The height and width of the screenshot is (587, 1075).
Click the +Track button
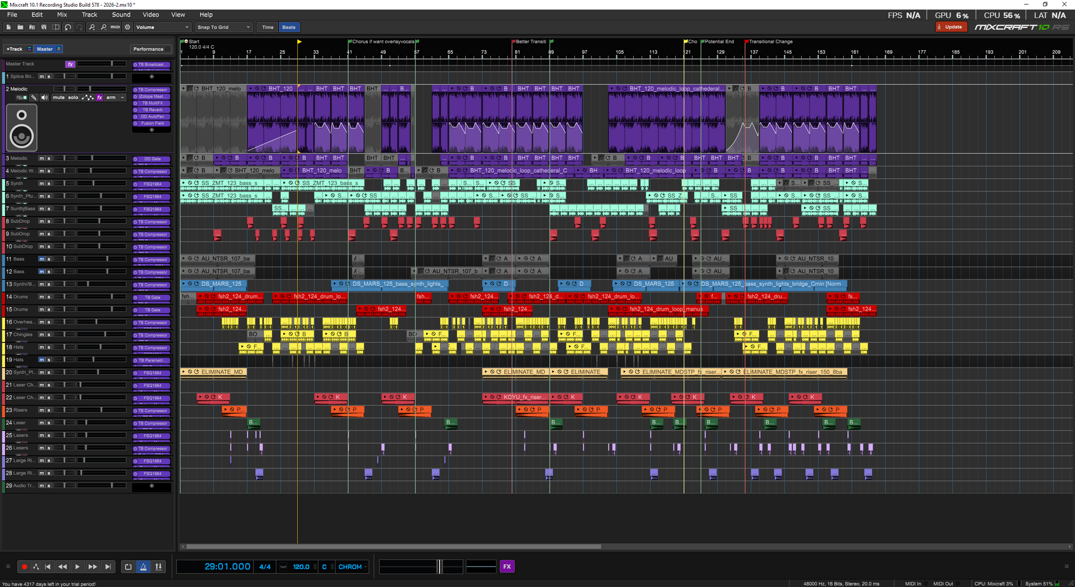pos(15,49)
